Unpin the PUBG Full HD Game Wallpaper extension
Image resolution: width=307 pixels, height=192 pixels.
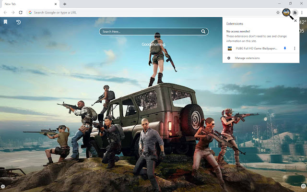coord(285,48)
